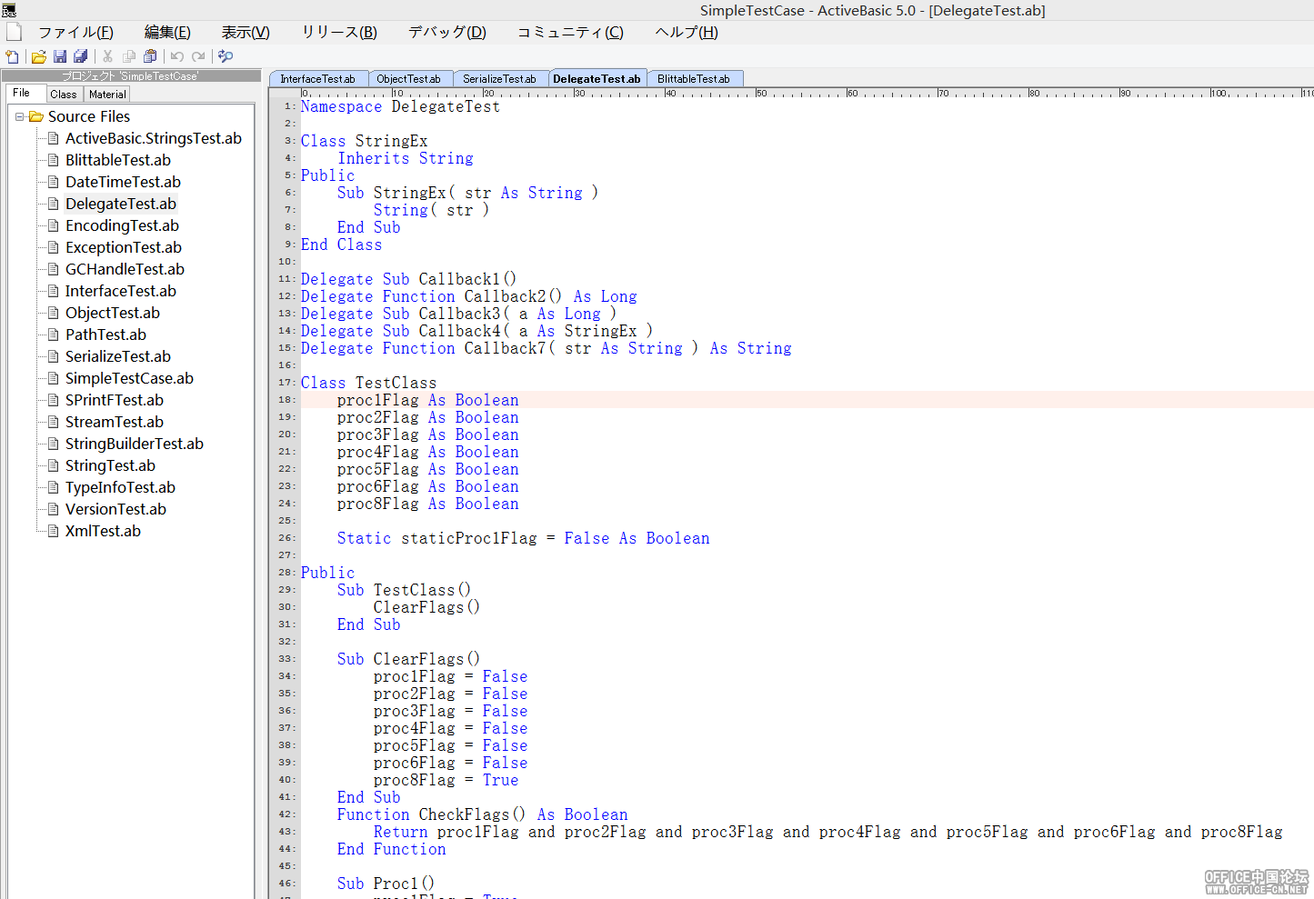
Task: Select TypeInfoTest.ab in the file tree
Action: pos(120,487)
